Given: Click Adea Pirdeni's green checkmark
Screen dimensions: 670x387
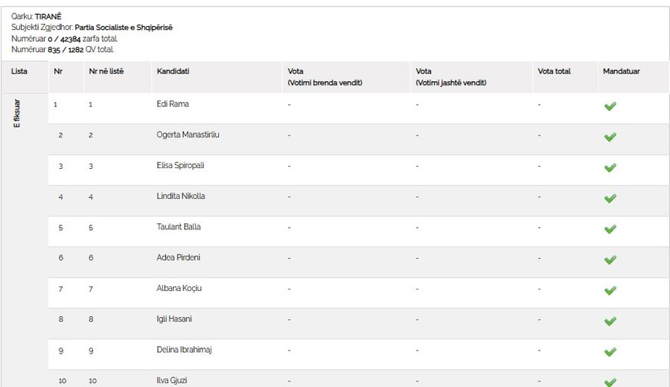Looking at the screenshot, I should 610,260.
